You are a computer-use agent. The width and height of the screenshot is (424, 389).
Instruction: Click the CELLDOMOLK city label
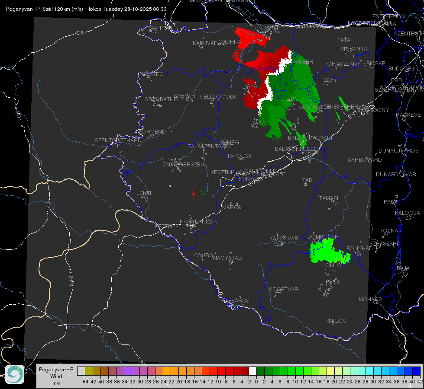tap(218, 97)
